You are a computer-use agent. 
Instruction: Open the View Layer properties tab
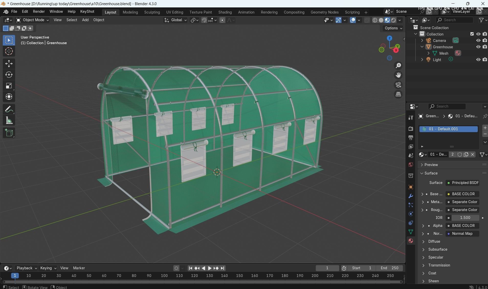tap(411, 146)
